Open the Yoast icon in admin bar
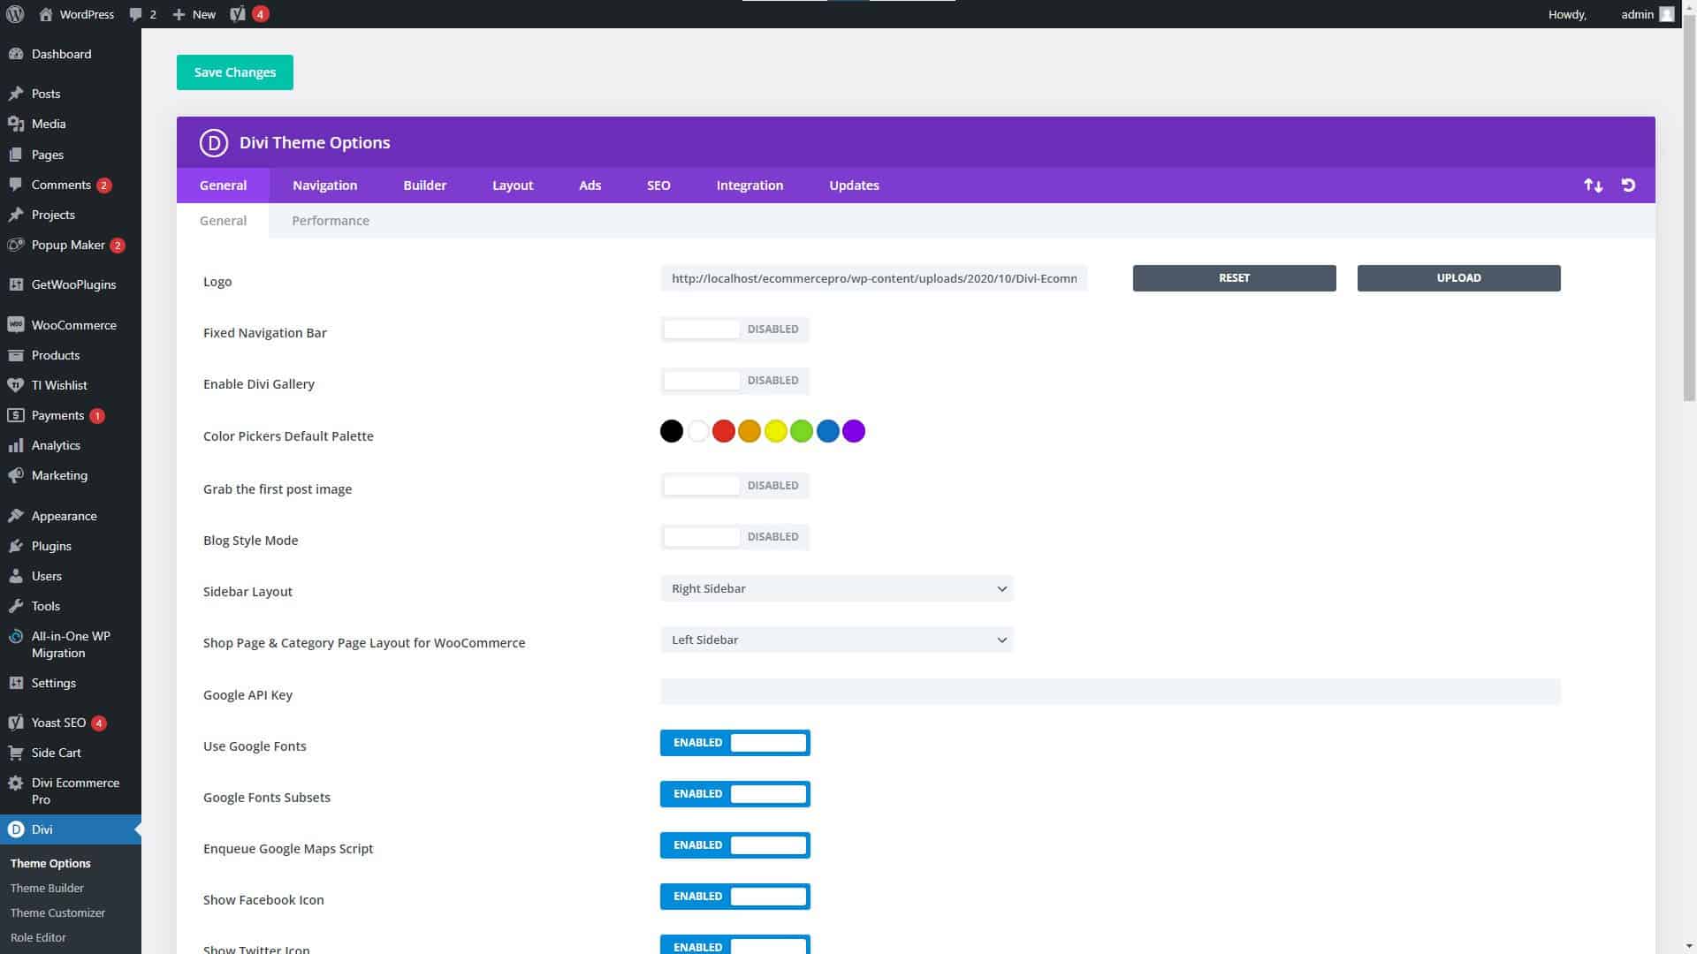Viewport: 1697px width, 954px height. [238, 14]
